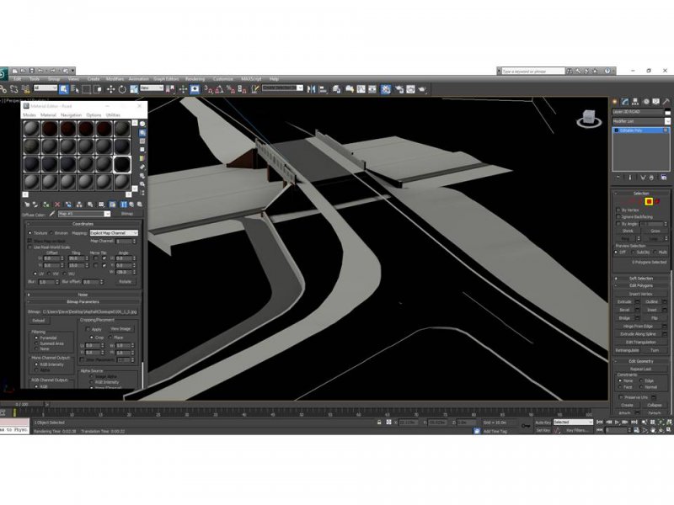
Task: Click the Rotate tool icon
Action: pos(123,88)
